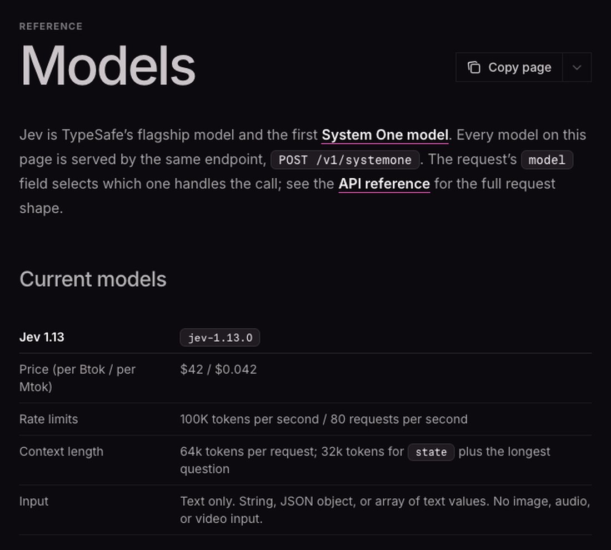611x550 pixels.
Task: Open the System One model link
Action: (385, 135)
